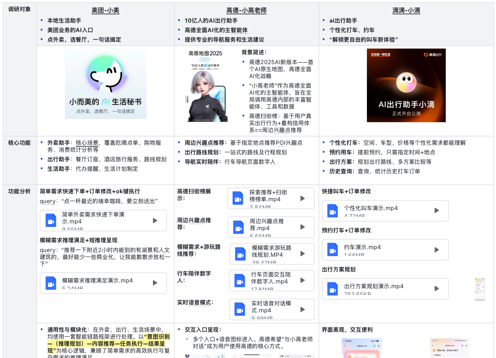Click the 出行方案规划 heading
This screenshot has width=496, height=358.
pos(339,269)
